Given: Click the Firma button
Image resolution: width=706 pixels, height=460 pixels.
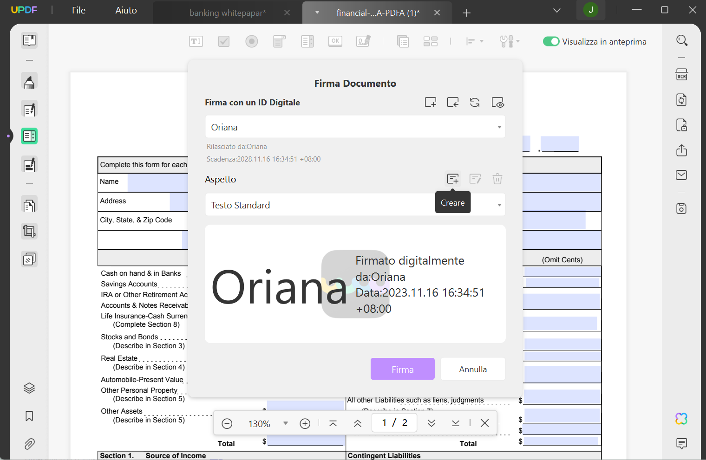Looking at the screenshot, I should point(402,369).
